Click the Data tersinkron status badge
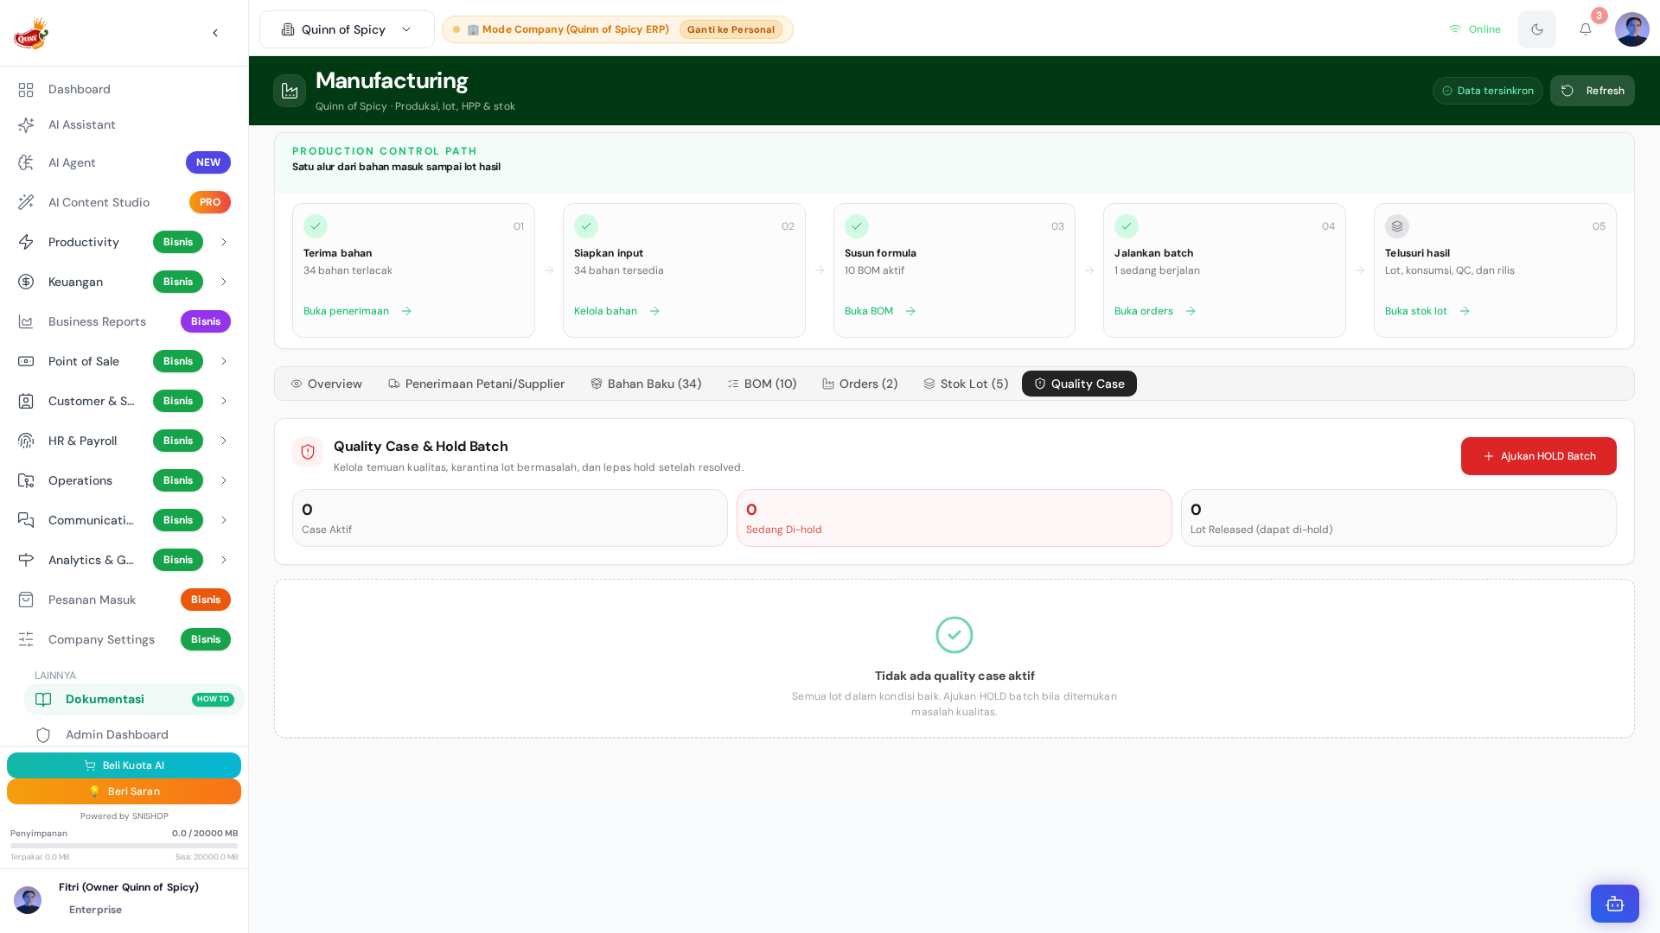Screen dimensions: 1660x933 click(x=1488, y=91)
